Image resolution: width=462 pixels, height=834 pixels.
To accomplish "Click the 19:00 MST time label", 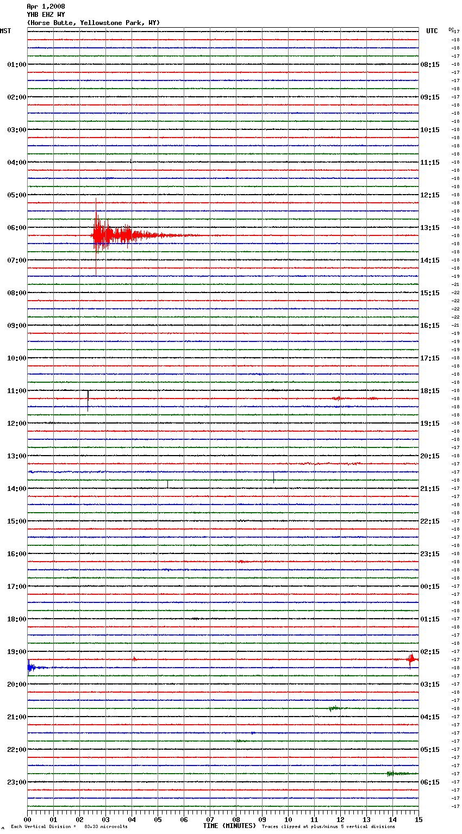I will [17, 652].
